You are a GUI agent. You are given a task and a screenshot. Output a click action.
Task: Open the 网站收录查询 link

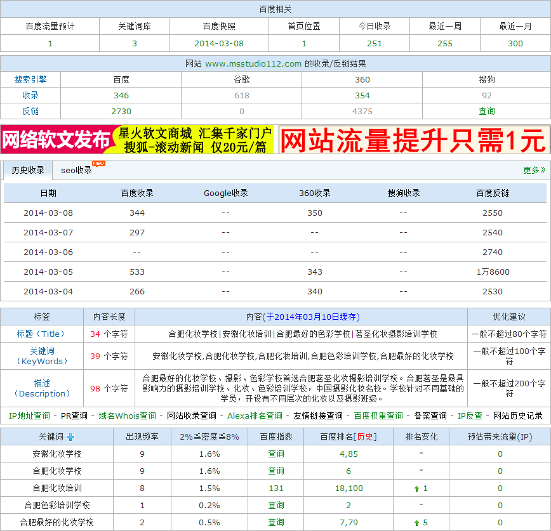pos(192,416)
